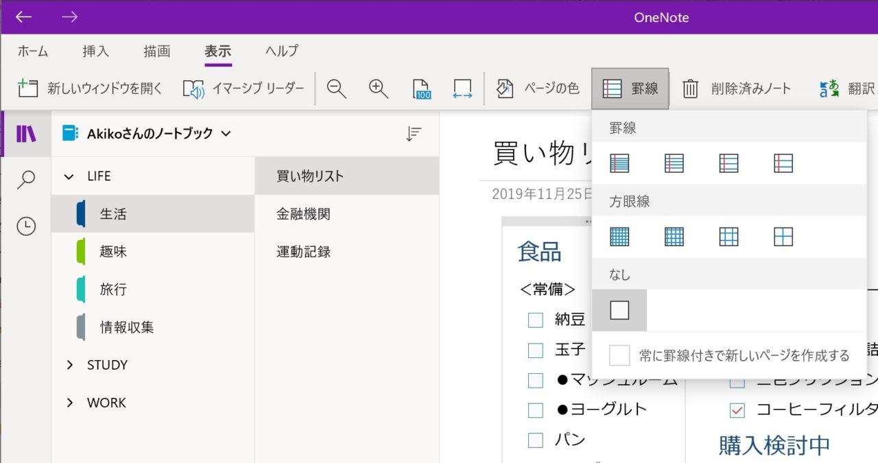Open the 金融機関 page

(x=303, y=214)
